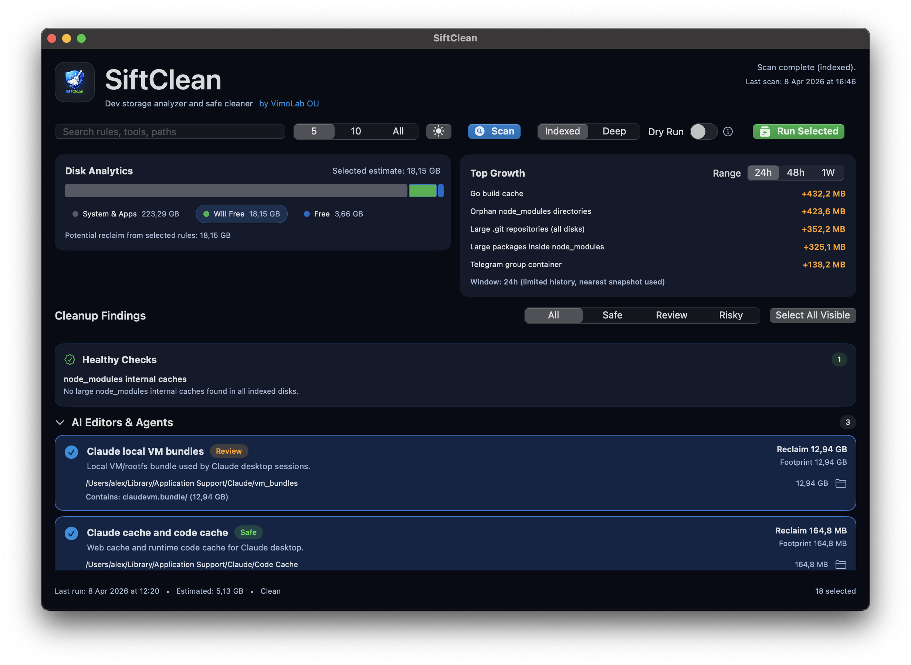This screenshot has height=665, width=911.
Task: Uncheck Claude cache and code cache
Action: pyautogui.click(x=72, y=533)
